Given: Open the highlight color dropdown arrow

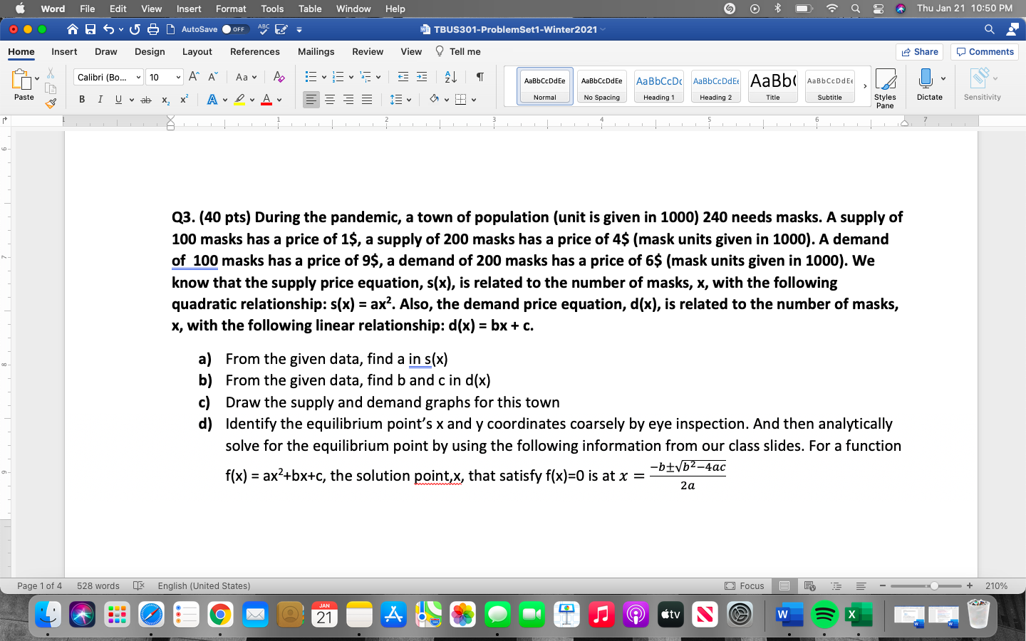Looking at the screenshot, I should point(252,100).
